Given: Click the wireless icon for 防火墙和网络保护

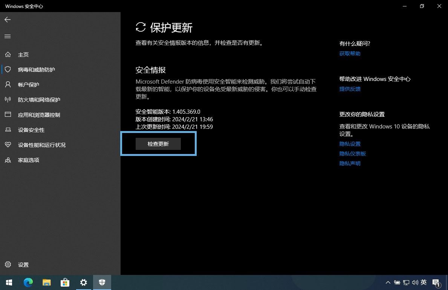Looking at the screenshot, I should pos(8,100).
